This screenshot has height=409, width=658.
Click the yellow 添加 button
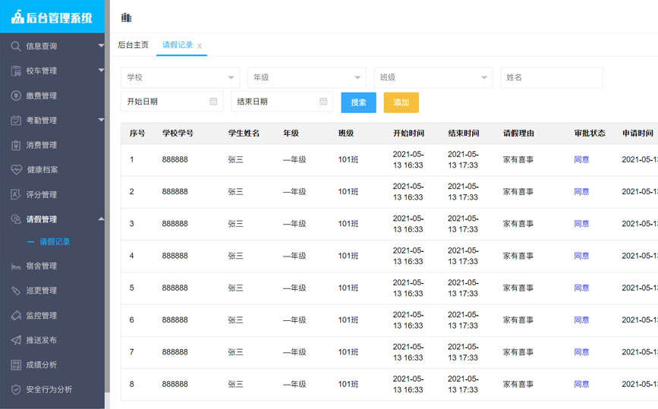tap(401, 102)
